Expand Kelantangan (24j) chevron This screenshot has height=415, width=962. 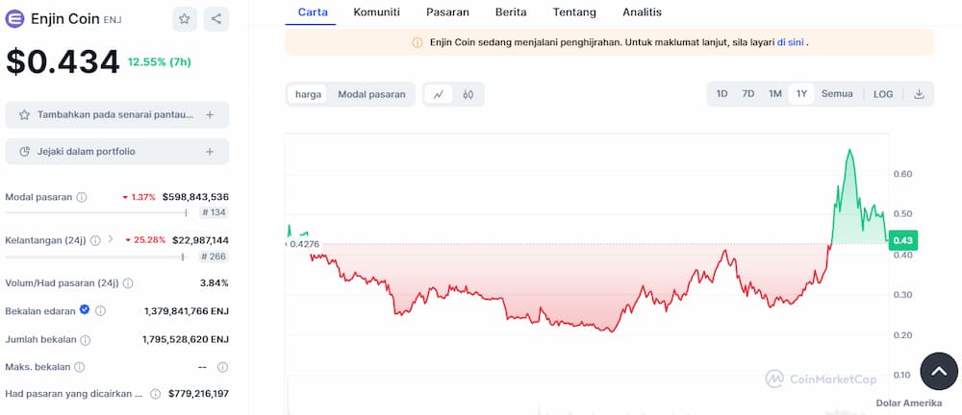(x=111, y=239)
